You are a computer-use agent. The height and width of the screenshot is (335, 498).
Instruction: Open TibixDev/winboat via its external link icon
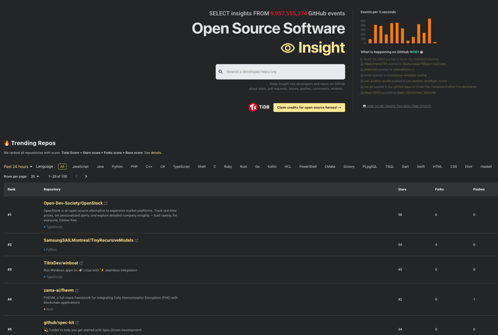80,263
